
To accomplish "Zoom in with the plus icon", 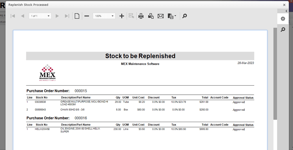I will pyautogui.click(x=122, y=16).
